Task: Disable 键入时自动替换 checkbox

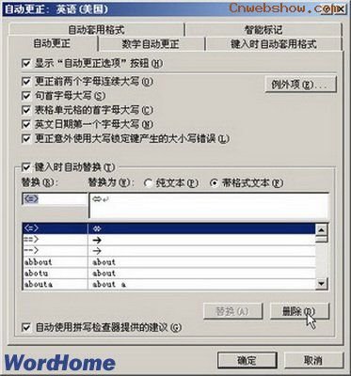Action: coord(26,167)
